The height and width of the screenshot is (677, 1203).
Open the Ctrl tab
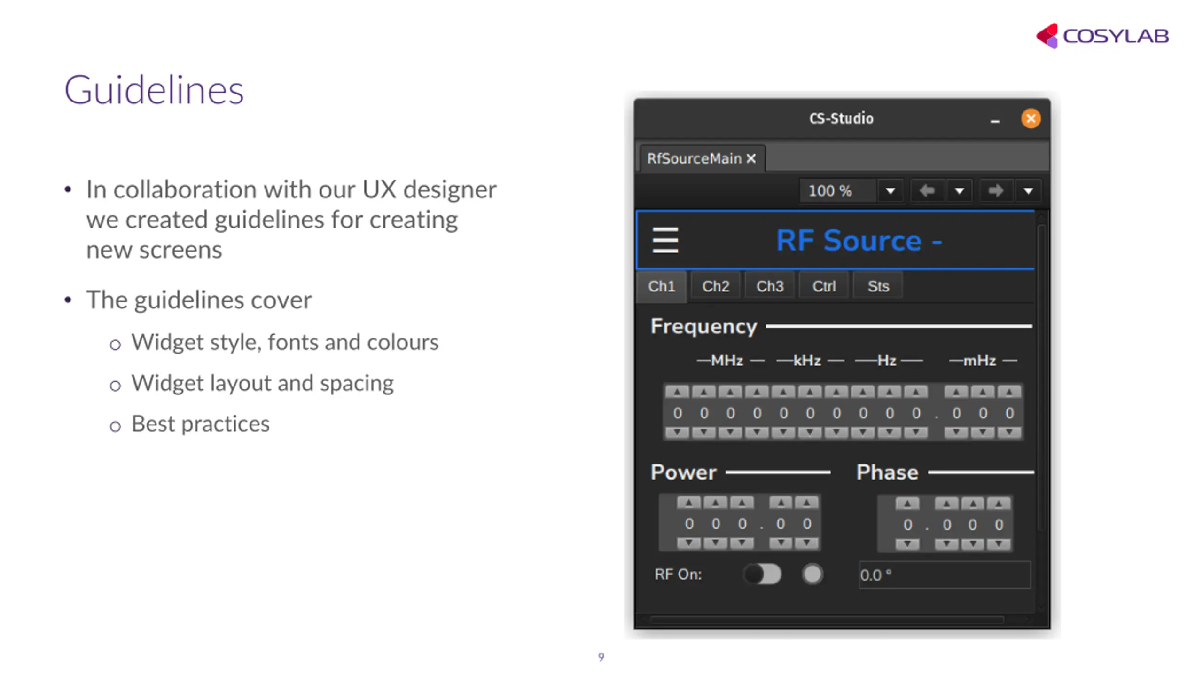tap(824, 286)
